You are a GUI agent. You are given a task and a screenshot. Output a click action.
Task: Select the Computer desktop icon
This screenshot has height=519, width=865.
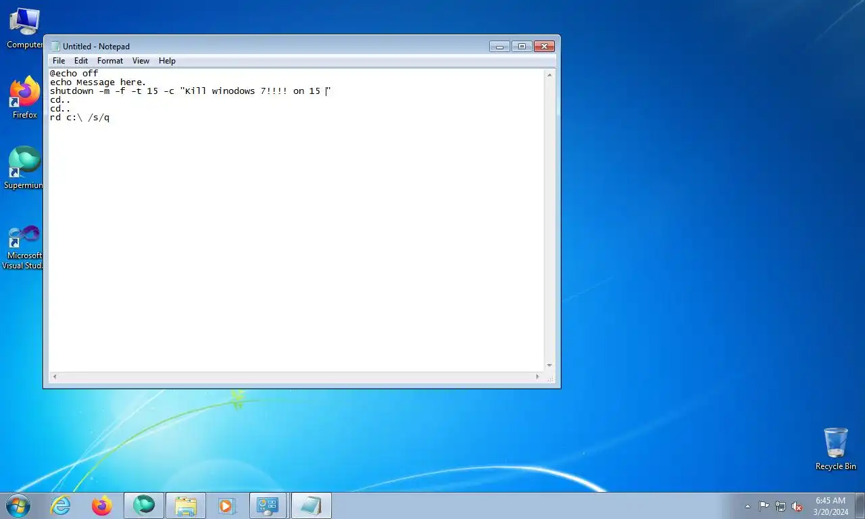tap(24, 28)
